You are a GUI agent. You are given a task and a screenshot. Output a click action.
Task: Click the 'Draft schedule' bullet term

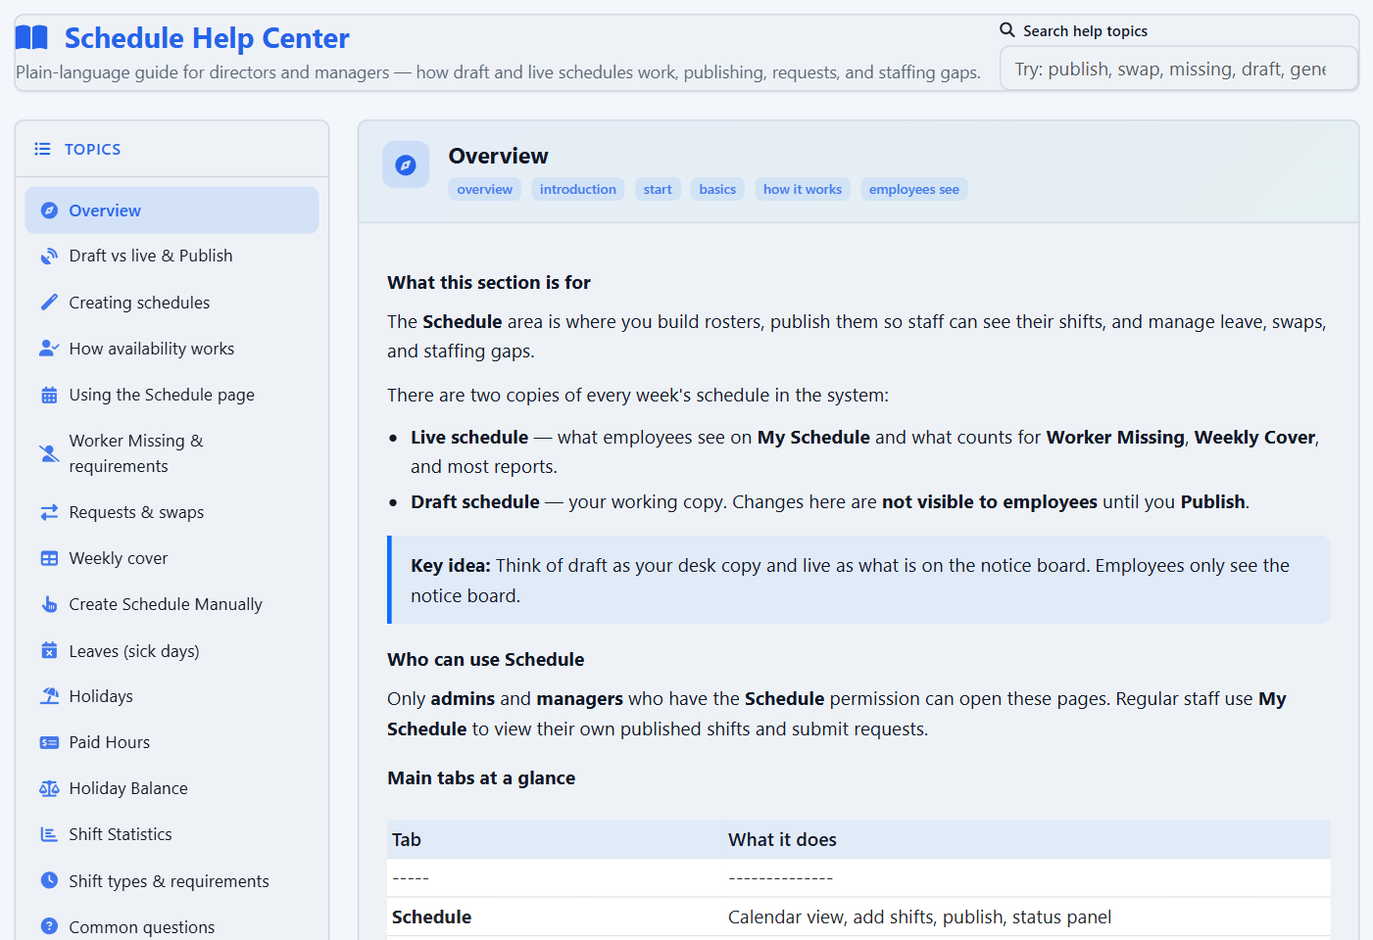475,501
